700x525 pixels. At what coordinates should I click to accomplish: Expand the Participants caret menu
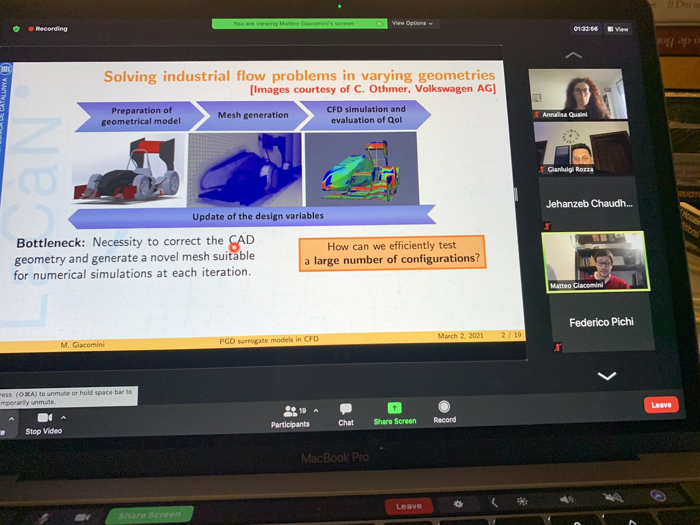click(317, 409)
